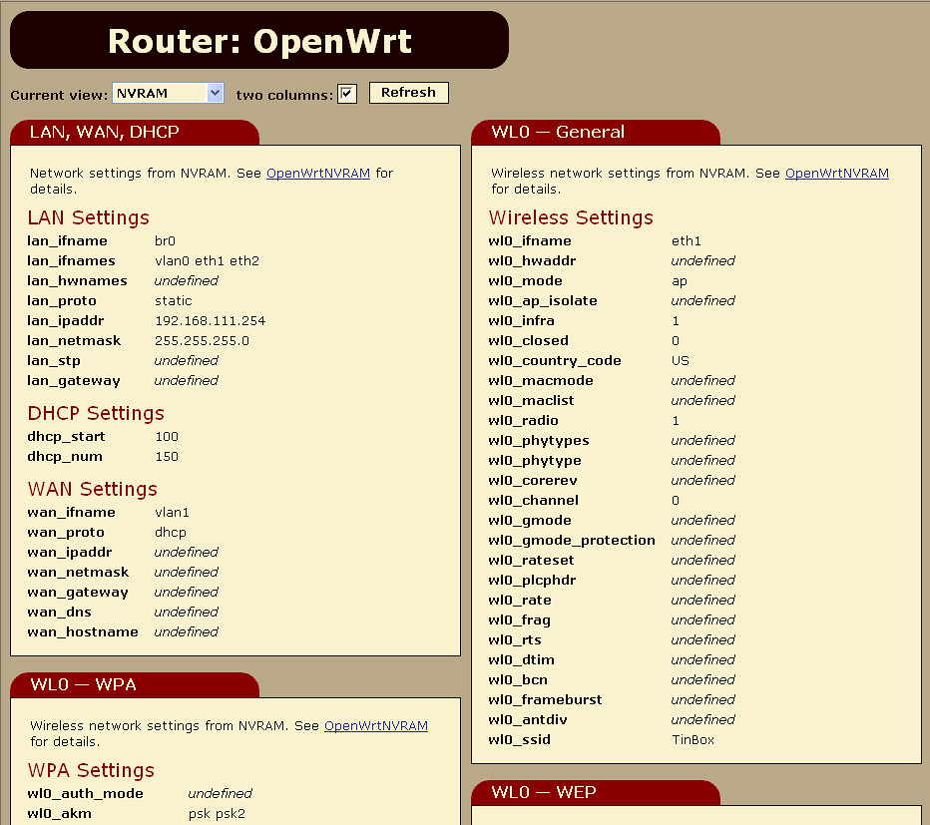Click the netmask 255.255.255.0
Viewport: 930px width, 825px height.
point(202,341)
